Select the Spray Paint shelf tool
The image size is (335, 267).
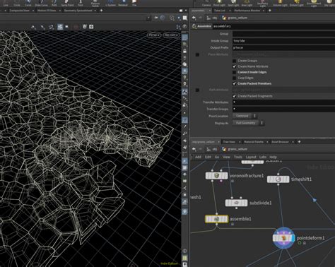pyautogui.click(x=67, y=3)
